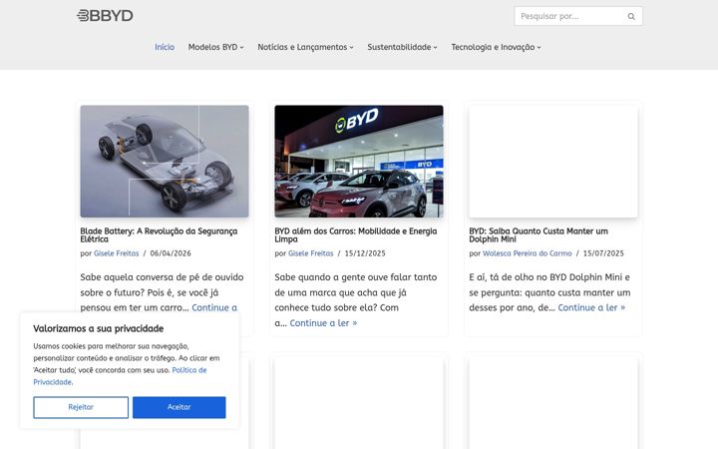Open the Política de Privacidade link
Screen dimensions: 718x449
[x=120, y=376]
